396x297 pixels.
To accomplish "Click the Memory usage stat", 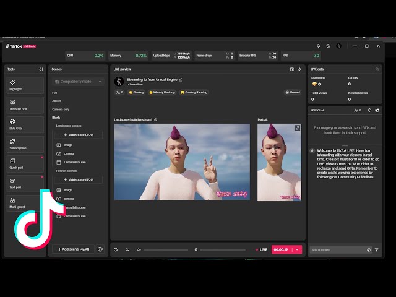I will pos(128,56).
